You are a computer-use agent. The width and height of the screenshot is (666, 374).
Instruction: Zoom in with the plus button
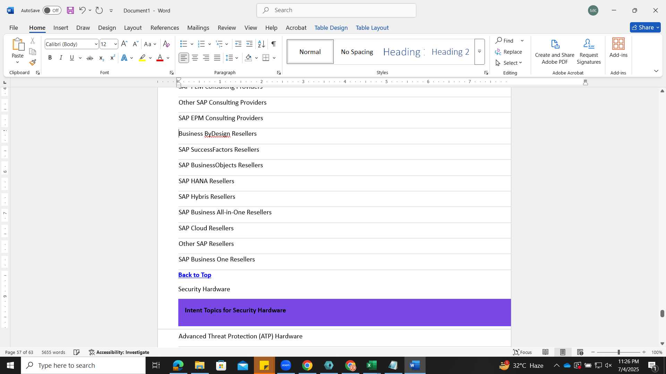pos(644,352)
